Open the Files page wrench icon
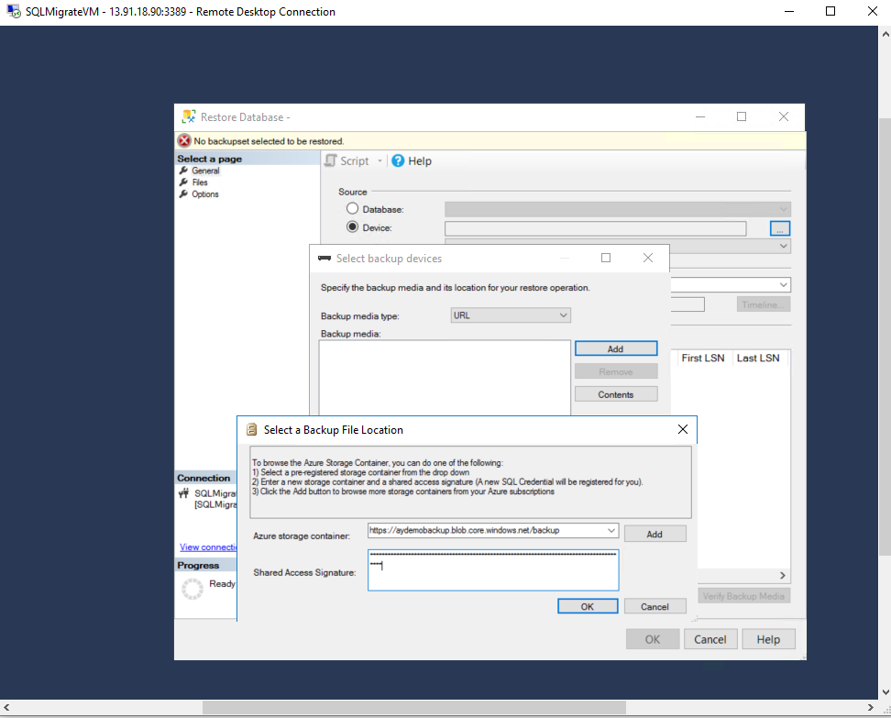 pos(183,182)
